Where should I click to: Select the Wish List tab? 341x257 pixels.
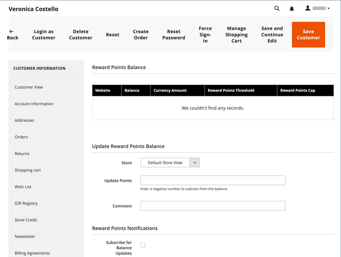23,187
